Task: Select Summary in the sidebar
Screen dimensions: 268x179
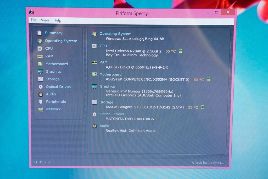Action: pyautogui.click(x=53, y=33)
